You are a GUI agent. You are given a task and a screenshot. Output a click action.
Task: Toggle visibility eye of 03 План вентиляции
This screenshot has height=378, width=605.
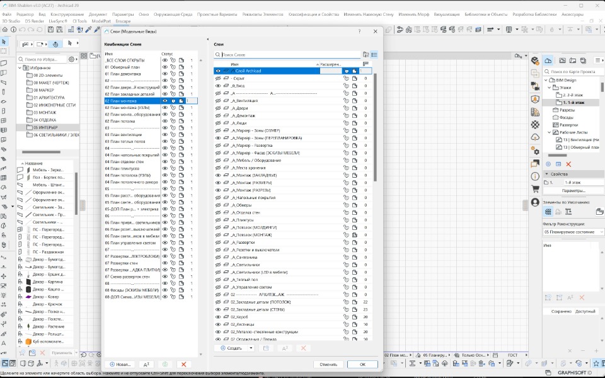coord(164,135)
